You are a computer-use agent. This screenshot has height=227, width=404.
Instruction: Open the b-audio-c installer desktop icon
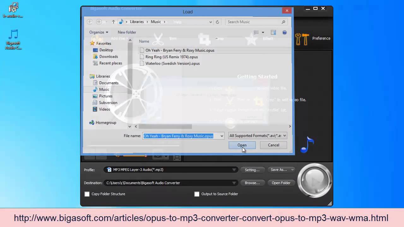tap(13, 10)
